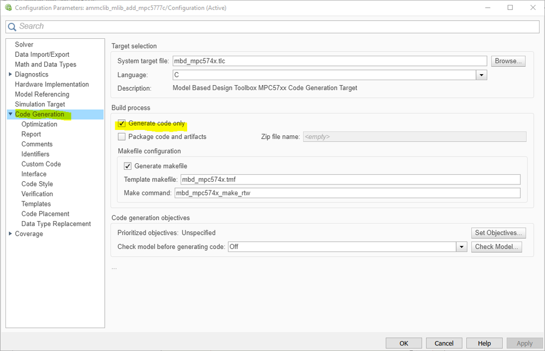The width and height of the screenshot is (545, 351).
Task: Open the Comments subcategory
Action: click(x=37, y=144)
